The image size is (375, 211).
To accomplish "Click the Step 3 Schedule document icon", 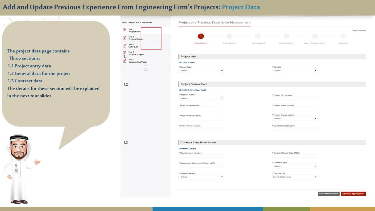I will 125,46.
